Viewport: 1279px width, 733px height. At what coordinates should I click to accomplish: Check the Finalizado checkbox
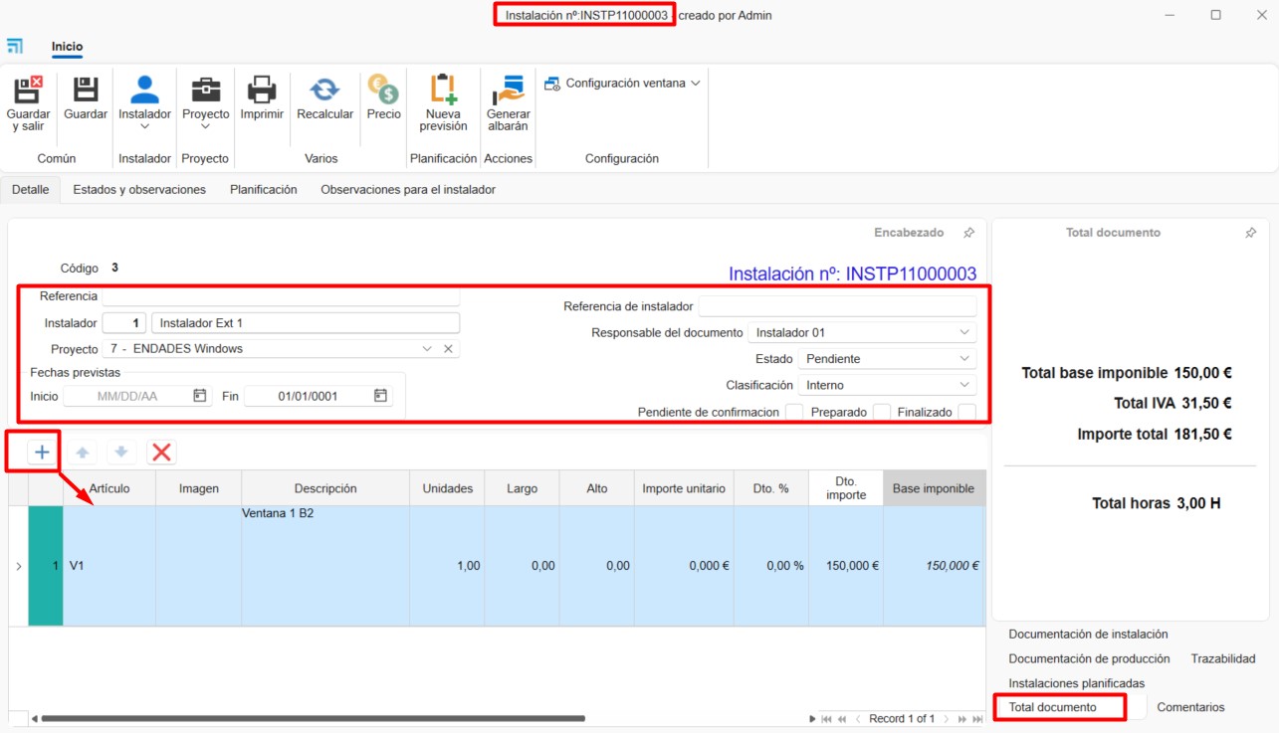tap(965, 412)
